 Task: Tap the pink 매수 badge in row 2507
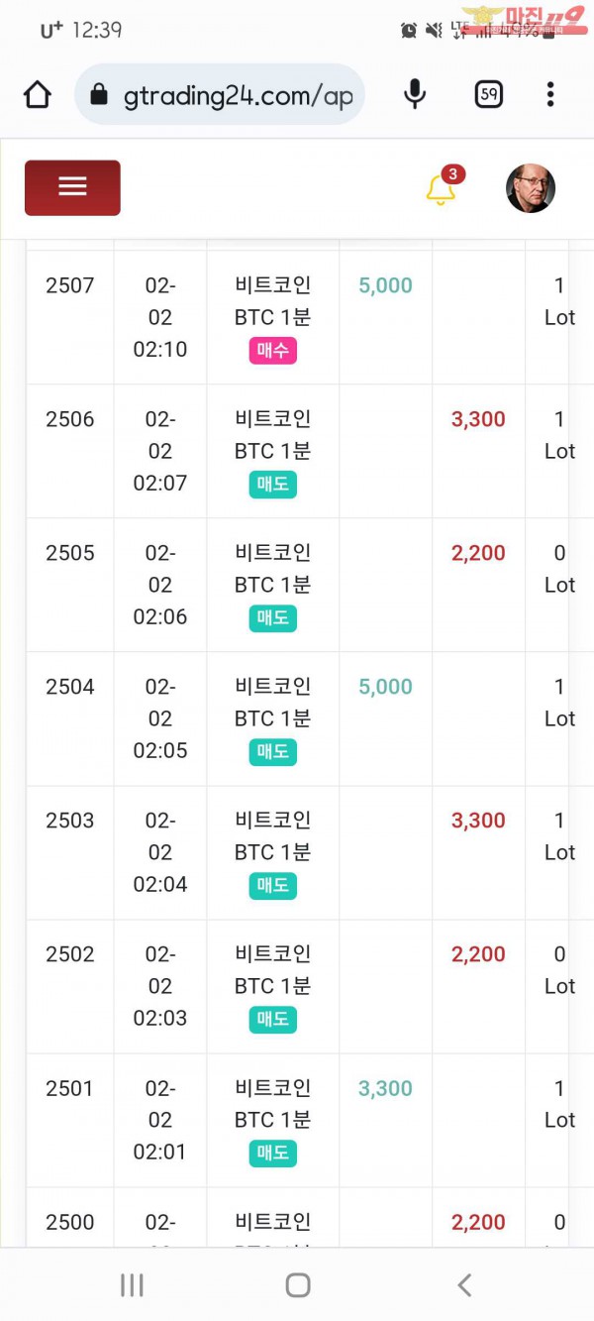tap(272, 351)
